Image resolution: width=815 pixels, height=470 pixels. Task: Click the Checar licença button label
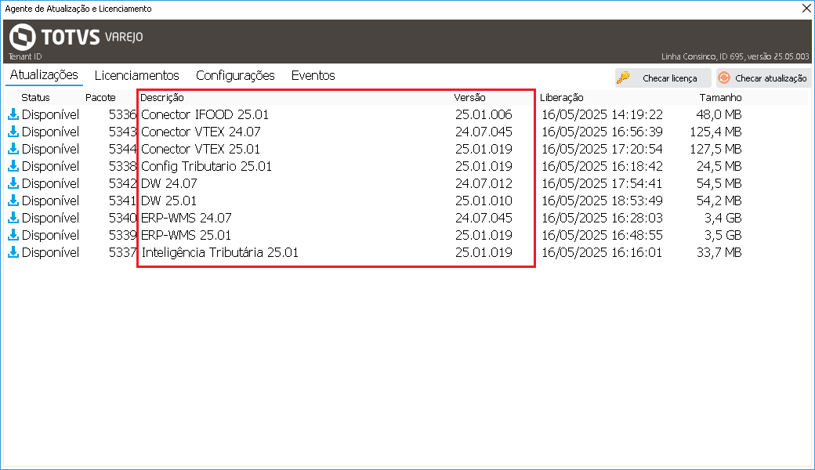tap(669, 78)
